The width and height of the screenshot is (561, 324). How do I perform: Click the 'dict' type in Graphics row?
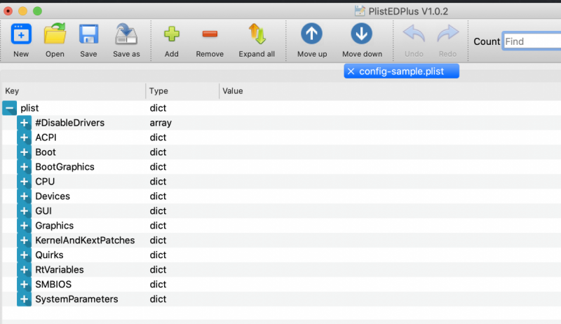(158, 225)
